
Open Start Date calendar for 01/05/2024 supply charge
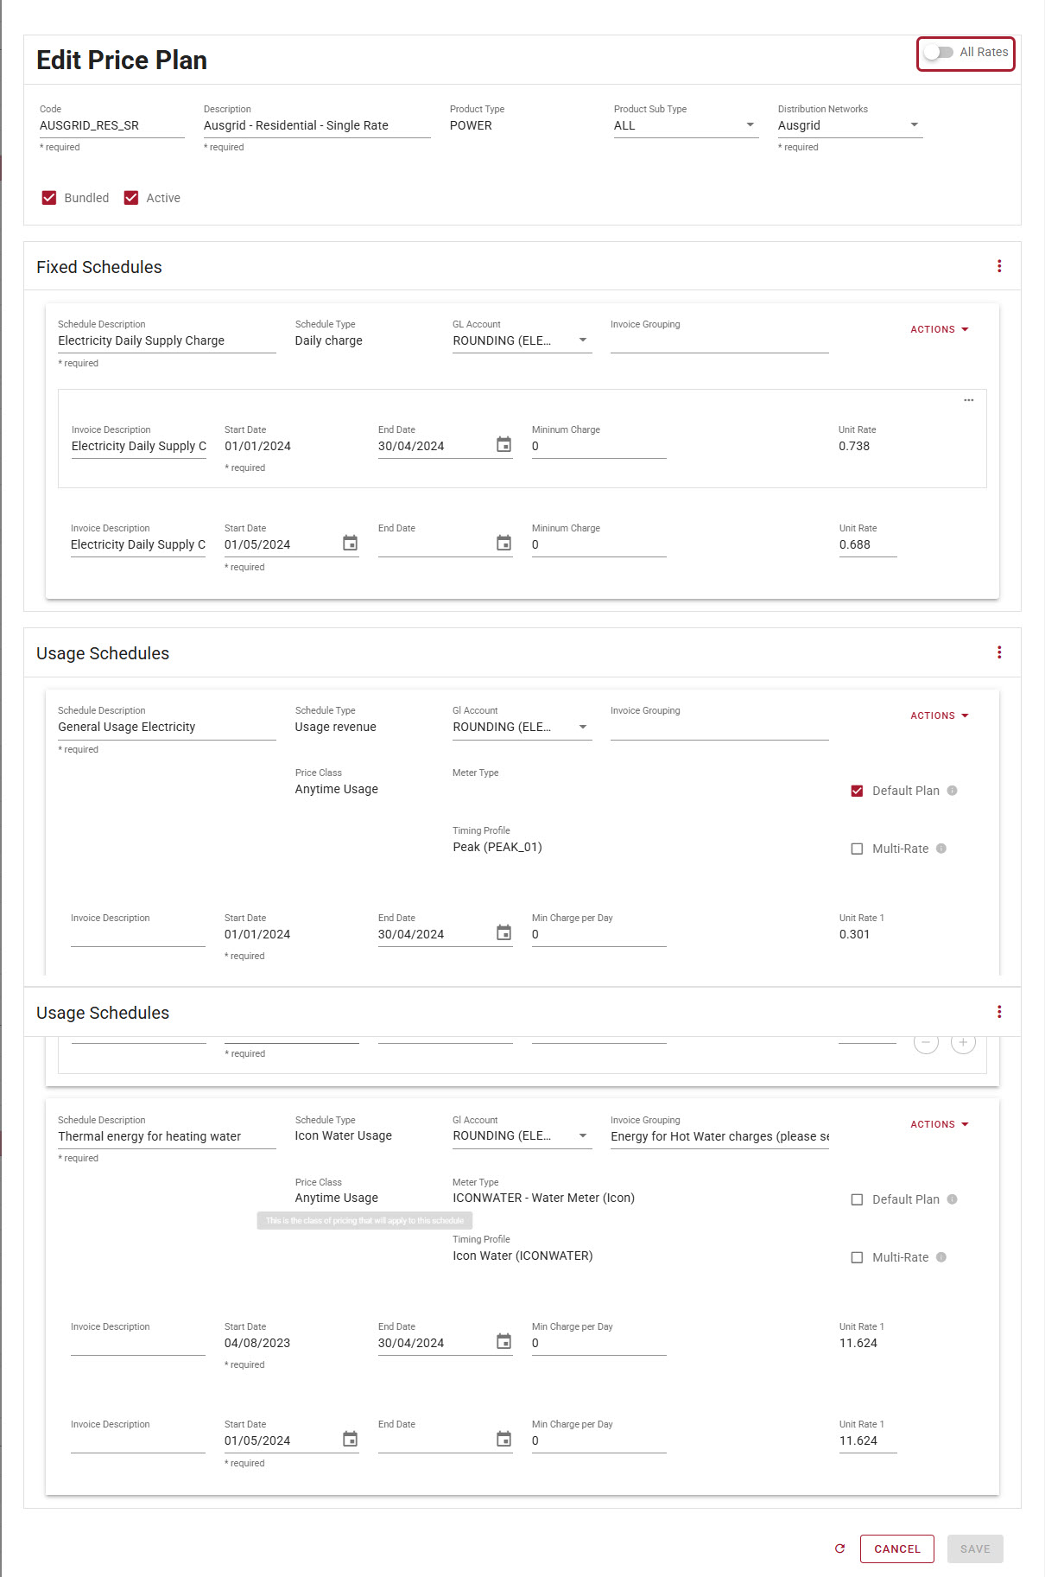click(x=350, y=544)
